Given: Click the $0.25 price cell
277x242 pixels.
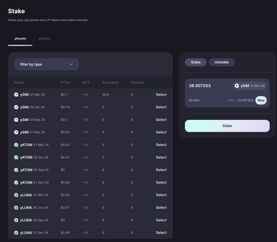Looking at the screenshot, I should [65, 132].
